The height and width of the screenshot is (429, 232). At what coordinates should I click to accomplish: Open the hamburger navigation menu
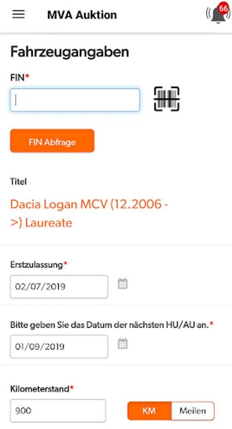pos(19,14)
